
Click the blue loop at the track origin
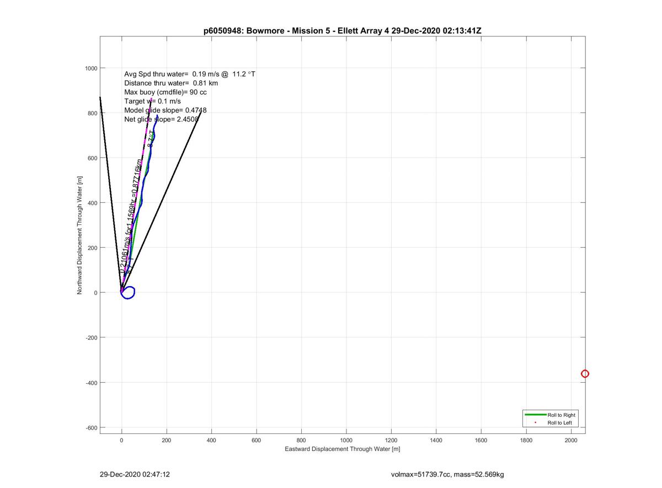pos(127,292)
